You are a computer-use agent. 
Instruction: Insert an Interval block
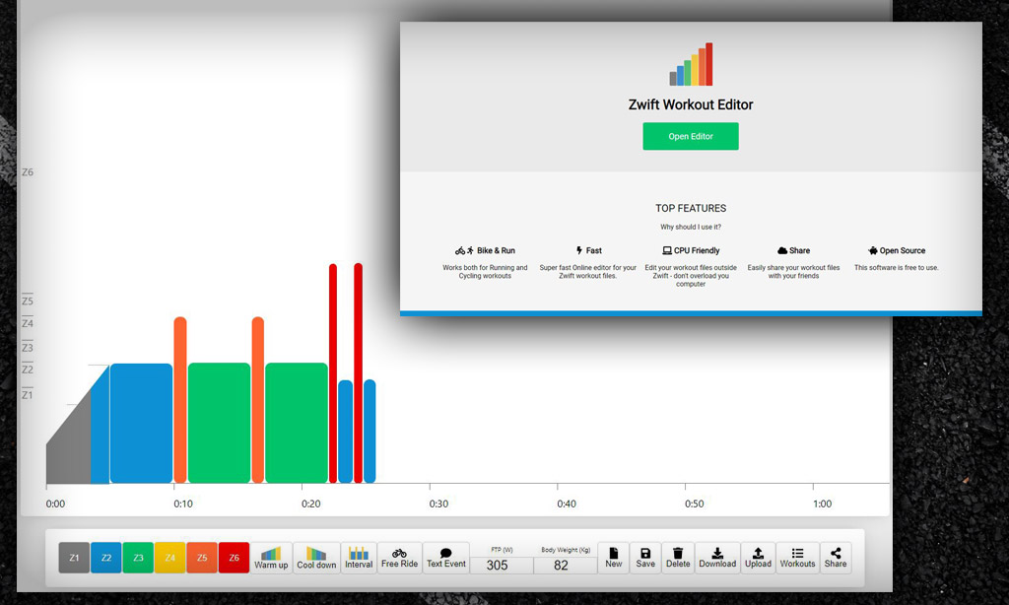(x=359, y=558)
